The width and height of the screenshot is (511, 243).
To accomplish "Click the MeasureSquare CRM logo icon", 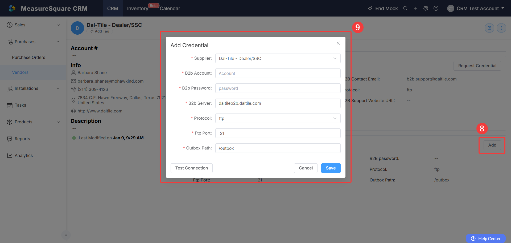I will [12, 8].
